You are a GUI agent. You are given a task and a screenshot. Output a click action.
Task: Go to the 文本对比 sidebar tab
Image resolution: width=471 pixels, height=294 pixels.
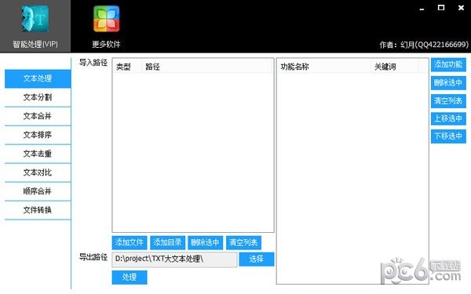pos(38,172)
